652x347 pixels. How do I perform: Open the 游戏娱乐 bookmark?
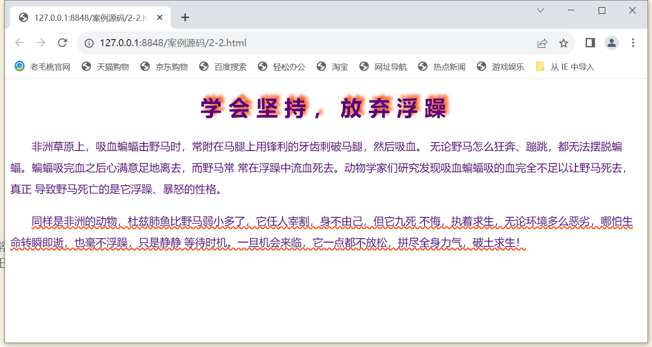[x=501, y=67]
